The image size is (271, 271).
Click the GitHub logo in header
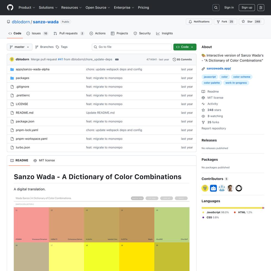click(10, 8)
